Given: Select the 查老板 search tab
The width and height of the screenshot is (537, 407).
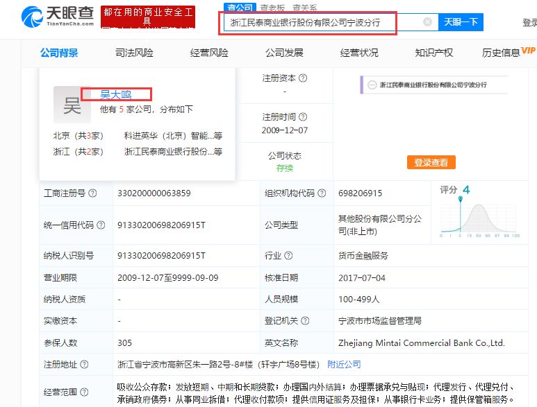Looking at the screenshot, I should (x=272, y=8).
